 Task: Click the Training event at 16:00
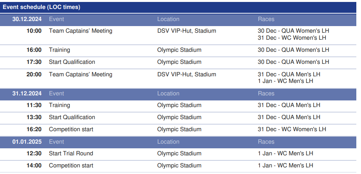pyautogui.click(x=59, y=50)
